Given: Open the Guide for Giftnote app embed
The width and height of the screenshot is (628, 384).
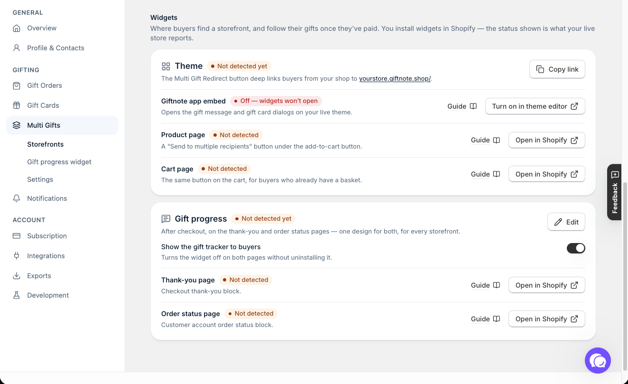Looking at the screenshot, I should 462,106.
